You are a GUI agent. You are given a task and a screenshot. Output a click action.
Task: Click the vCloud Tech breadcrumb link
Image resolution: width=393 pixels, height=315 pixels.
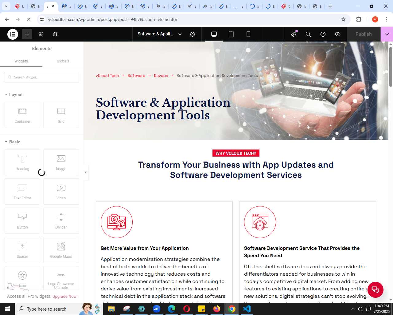[107, 76]
